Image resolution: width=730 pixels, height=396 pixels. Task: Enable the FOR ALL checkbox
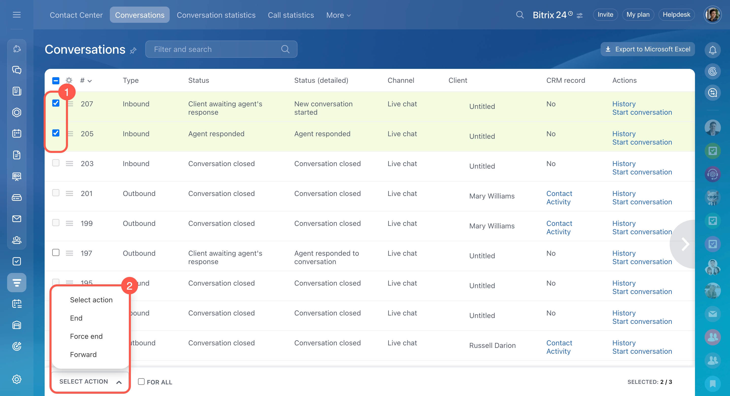[141, 382]
